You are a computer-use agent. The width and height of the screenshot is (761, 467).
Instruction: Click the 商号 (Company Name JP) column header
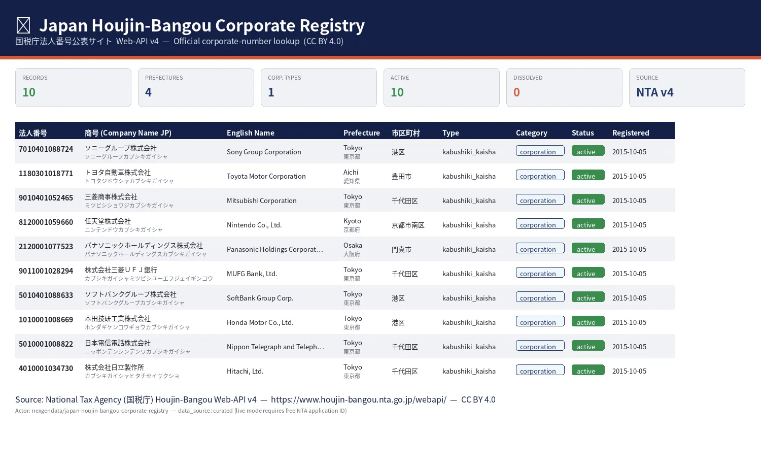coord(128,133)
